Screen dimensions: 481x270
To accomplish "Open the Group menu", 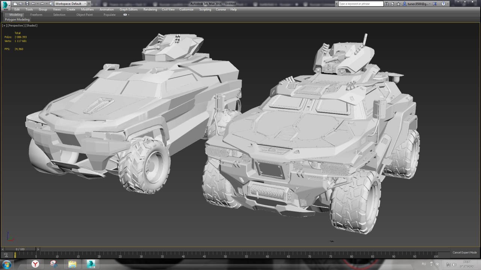I will [43, 9].
